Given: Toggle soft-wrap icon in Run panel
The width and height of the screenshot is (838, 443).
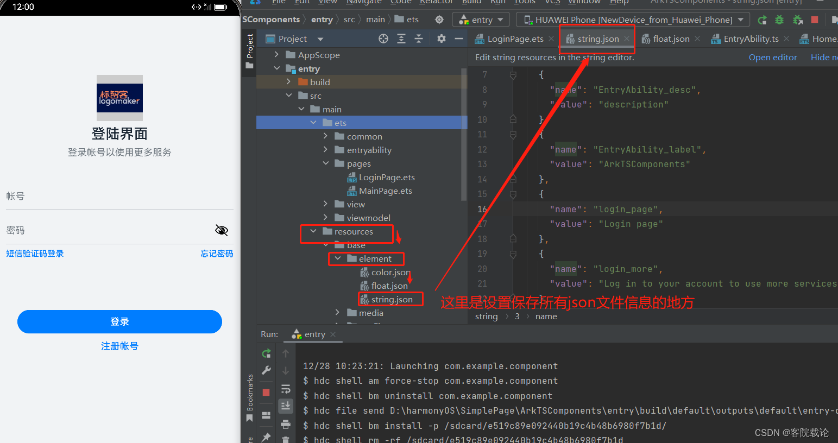Looking at the screenshot, I should point(286,389).
